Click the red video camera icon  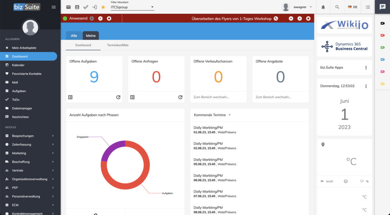382,35
